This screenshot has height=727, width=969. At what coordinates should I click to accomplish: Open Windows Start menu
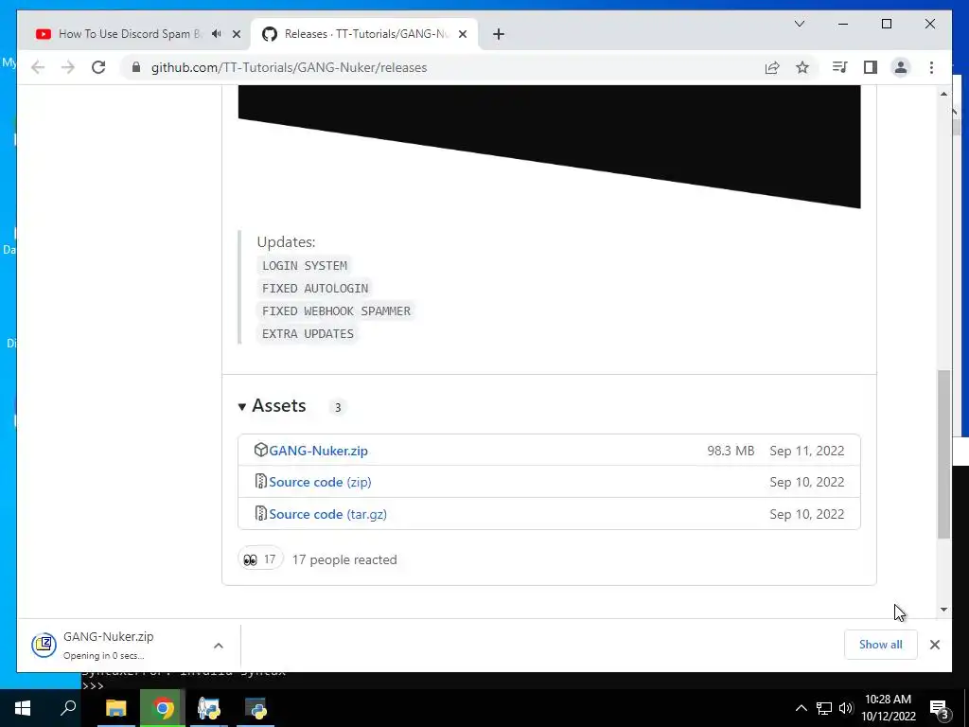click(x=23, y=708)
